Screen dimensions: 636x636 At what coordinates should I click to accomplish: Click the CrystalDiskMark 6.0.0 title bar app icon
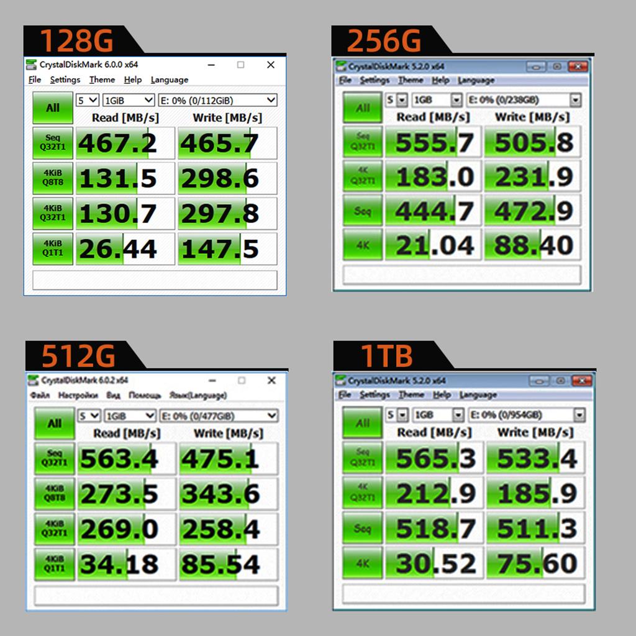pos(32,65)
